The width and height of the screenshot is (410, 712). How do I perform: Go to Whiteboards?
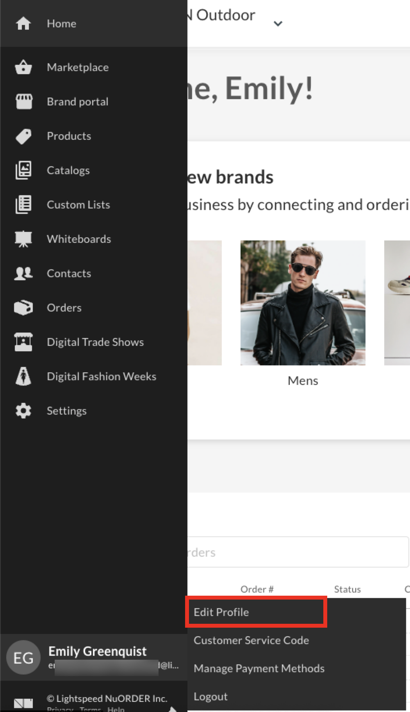(x=94, y=239)
